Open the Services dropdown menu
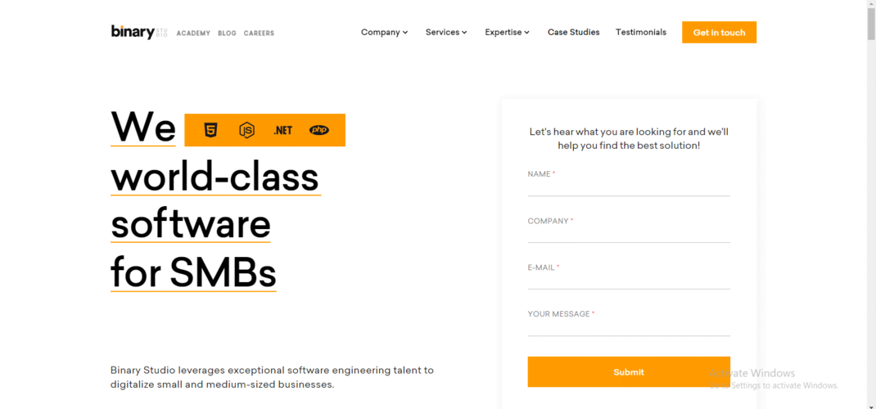 [x=446, y=33]
